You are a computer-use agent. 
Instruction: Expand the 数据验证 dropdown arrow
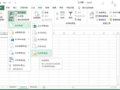coord(108,20)
